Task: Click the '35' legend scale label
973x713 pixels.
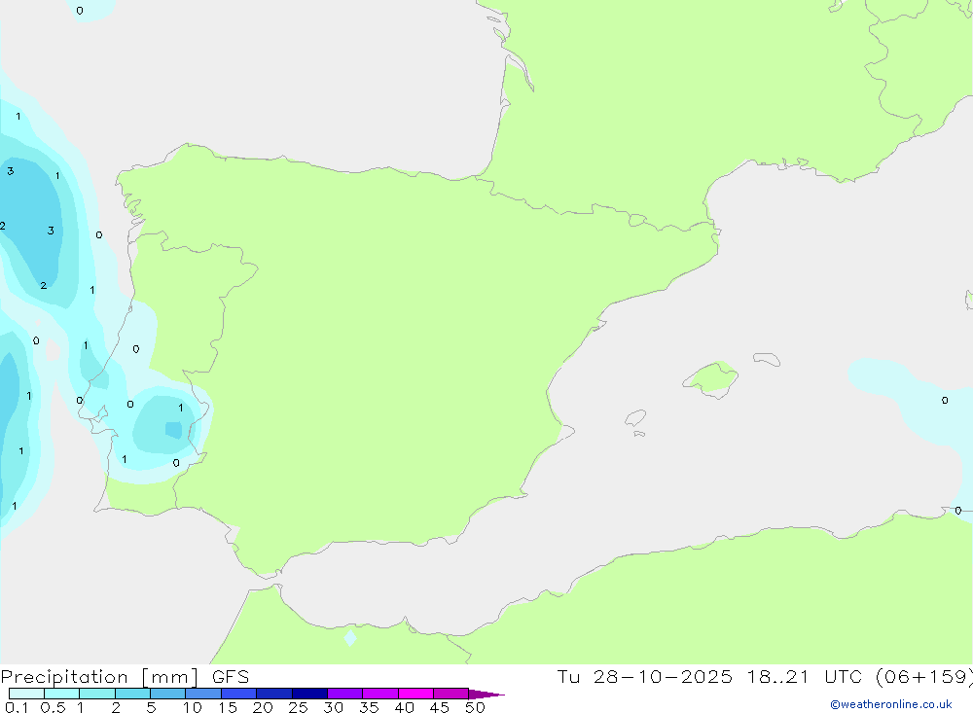Action: coord(369,707)
